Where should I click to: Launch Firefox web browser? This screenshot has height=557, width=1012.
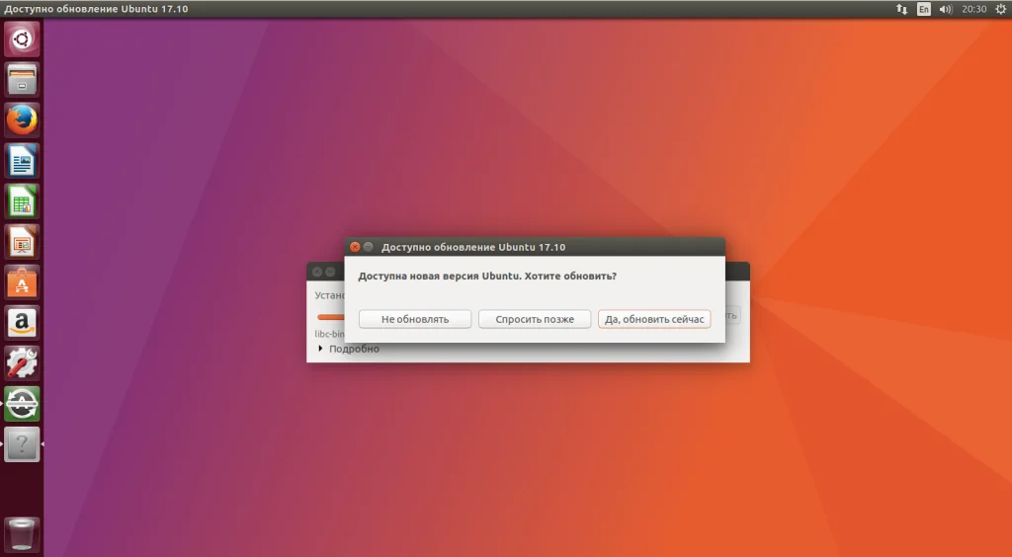(x=22, y=119)
